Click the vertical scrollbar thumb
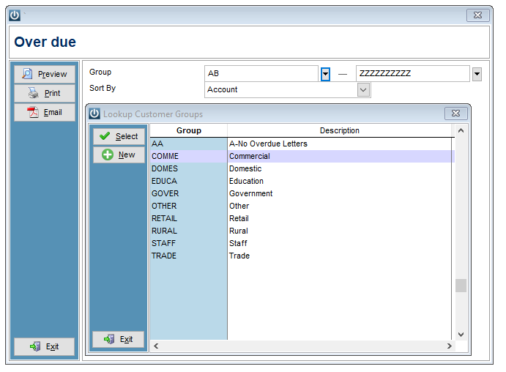Image resolution: width=506 pixels, height=372 pixels. pos(461,286)
